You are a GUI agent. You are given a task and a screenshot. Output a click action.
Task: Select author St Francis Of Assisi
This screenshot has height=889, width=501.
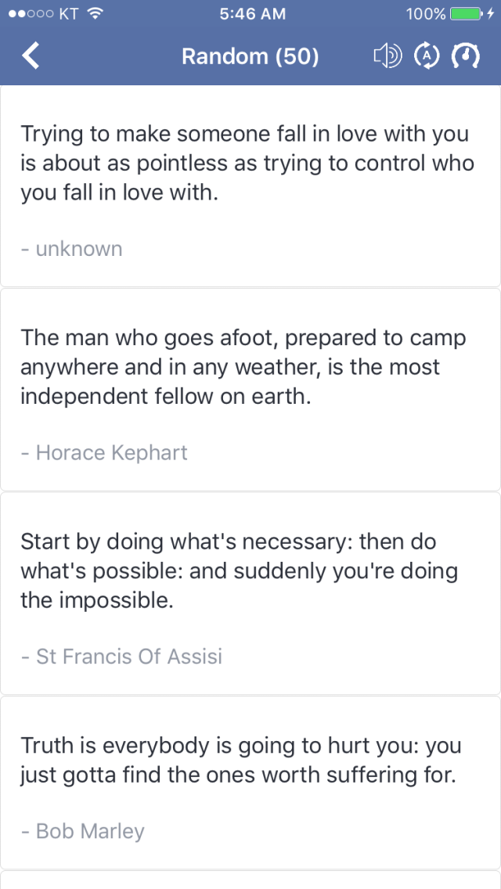pyautogui.click(x=121, y=657)
